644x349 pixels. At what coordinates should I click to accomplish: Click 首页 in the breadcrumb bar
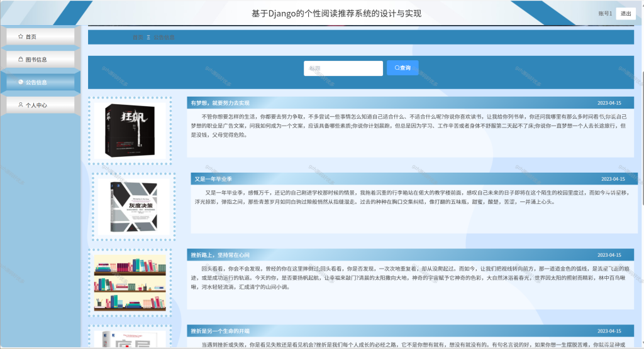[138, 37]
